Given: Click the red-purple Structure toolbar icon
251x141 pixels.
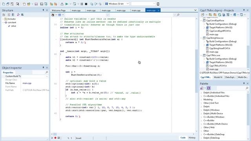Looking at the screenshot, I should tap(18, 15).
